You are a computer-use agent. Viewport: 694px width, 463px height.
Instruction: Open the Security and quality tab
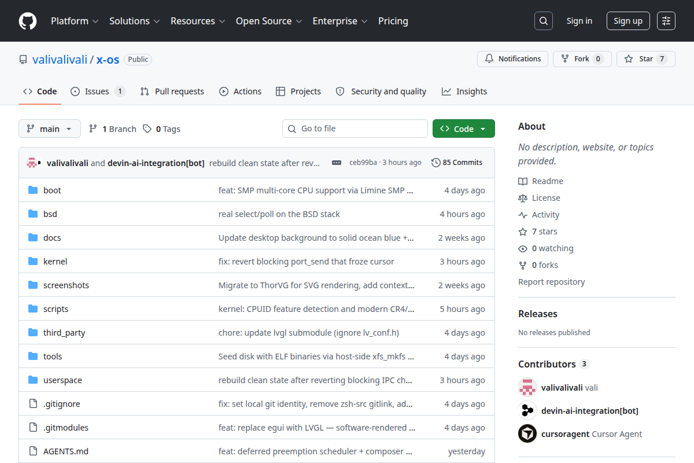(381, 91)
